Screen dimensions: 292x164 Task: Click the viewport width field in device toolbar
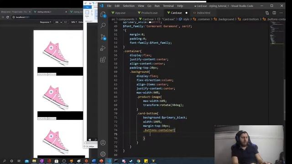[57, 22]
